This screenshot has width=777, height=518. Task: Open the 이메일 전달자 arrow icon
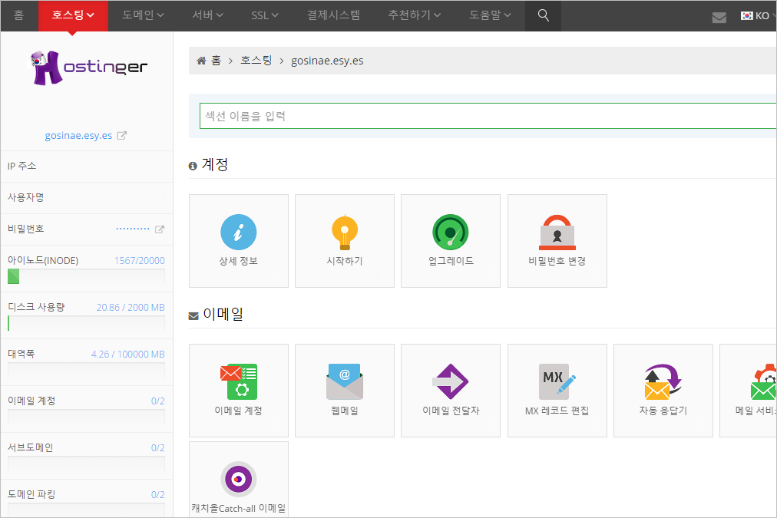click(x=450, y=382)
